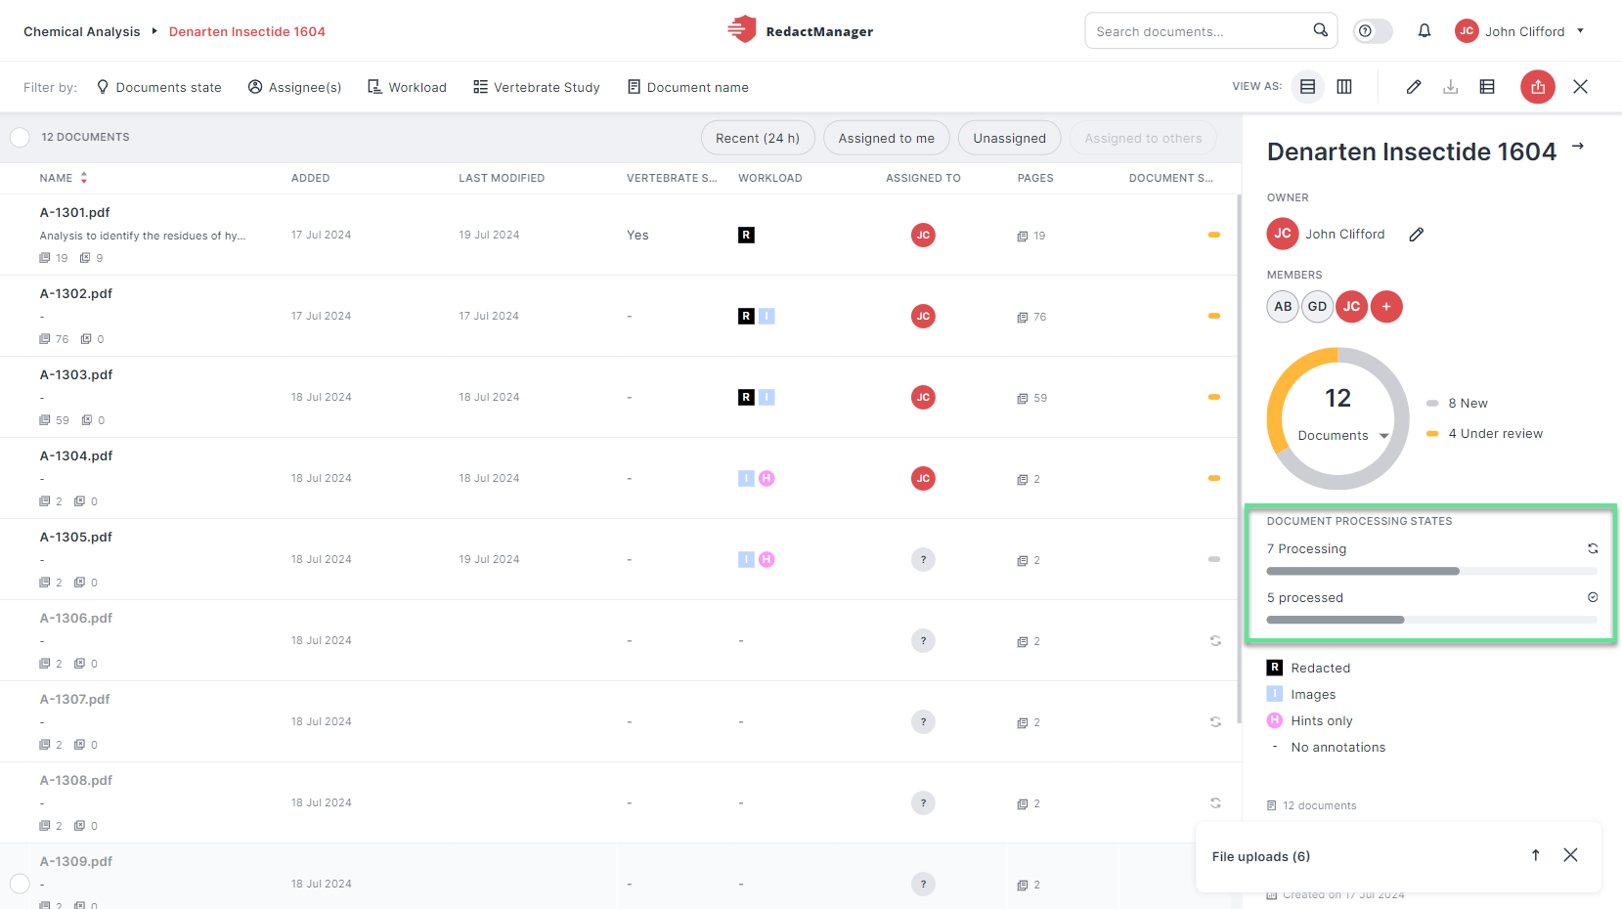Screen dimensions: 1622x909
Task: Click processed checkmark icon
Action: [1592, 597]
